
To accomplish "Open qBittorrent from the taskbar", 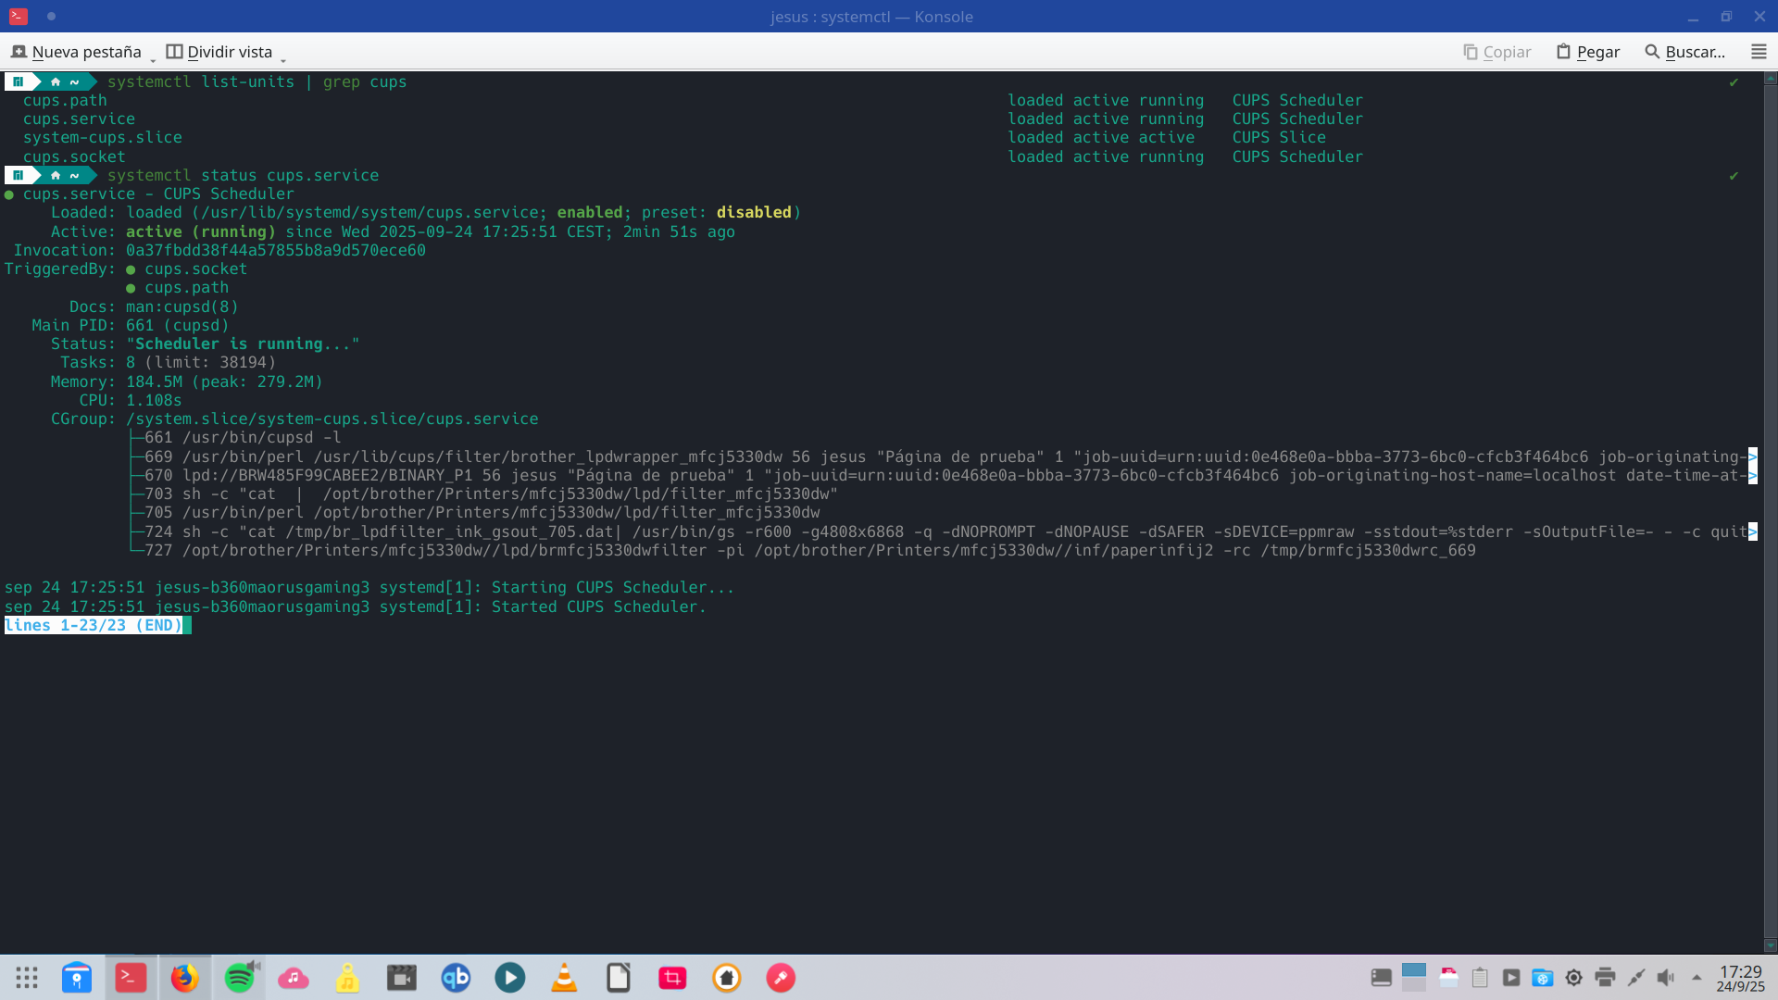I will 456,978.
